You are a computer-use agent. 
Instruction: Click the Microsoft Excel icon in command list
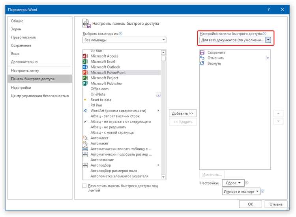(85, 61)
